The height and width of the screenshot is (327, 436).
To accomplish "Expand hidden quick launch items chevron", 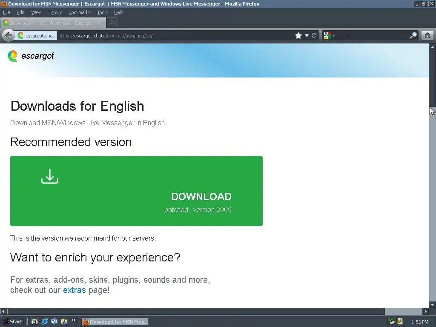I will click(x=73, y=320).
